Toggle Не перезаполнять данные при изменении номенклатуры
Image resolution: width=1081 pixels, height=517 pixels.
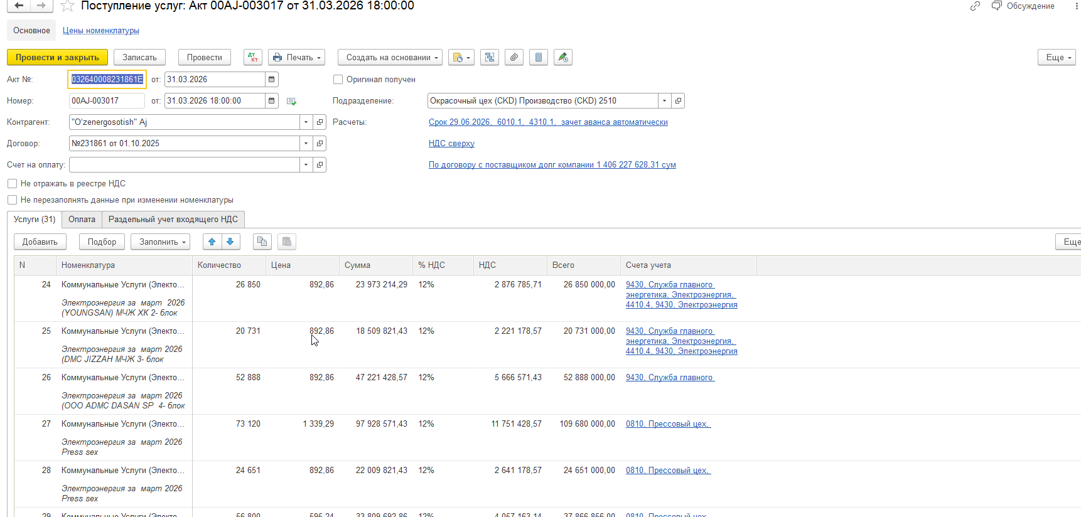click(x=12, y=200)
